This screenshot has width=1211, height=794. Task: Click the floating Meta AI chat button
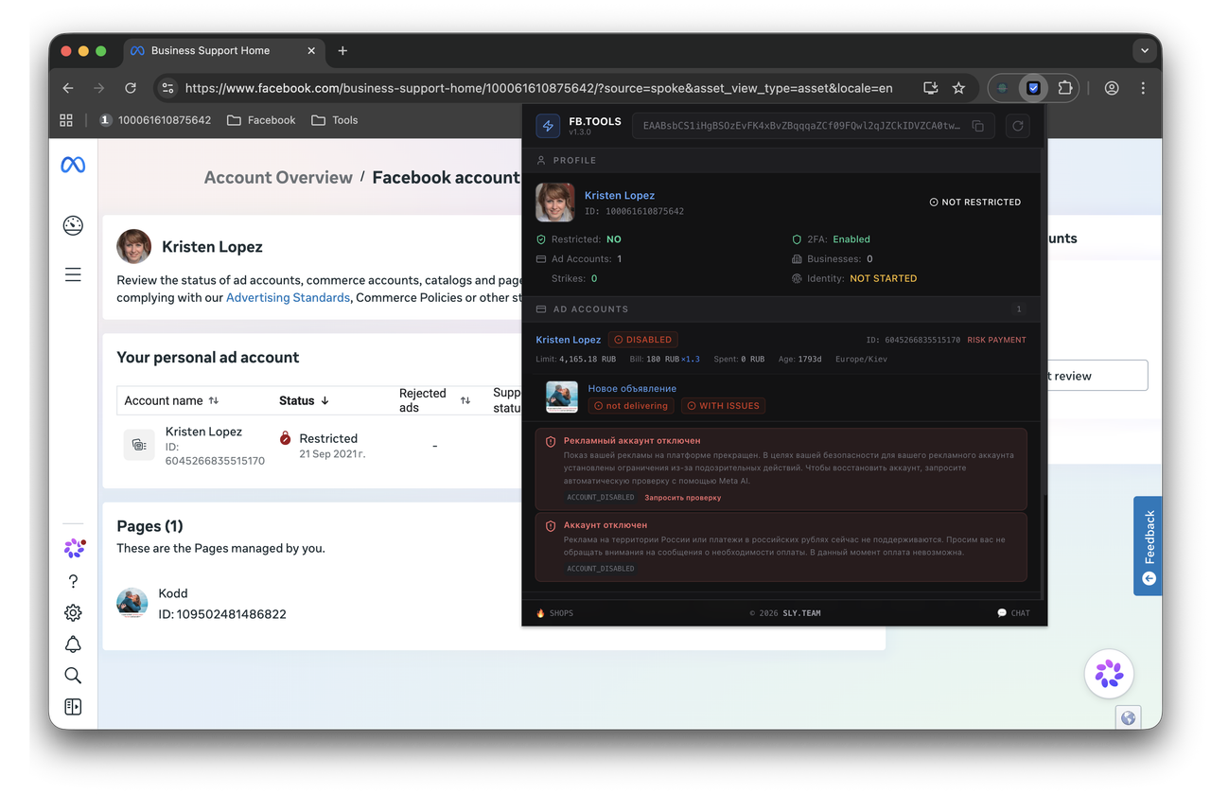[x=1109, y=674]
